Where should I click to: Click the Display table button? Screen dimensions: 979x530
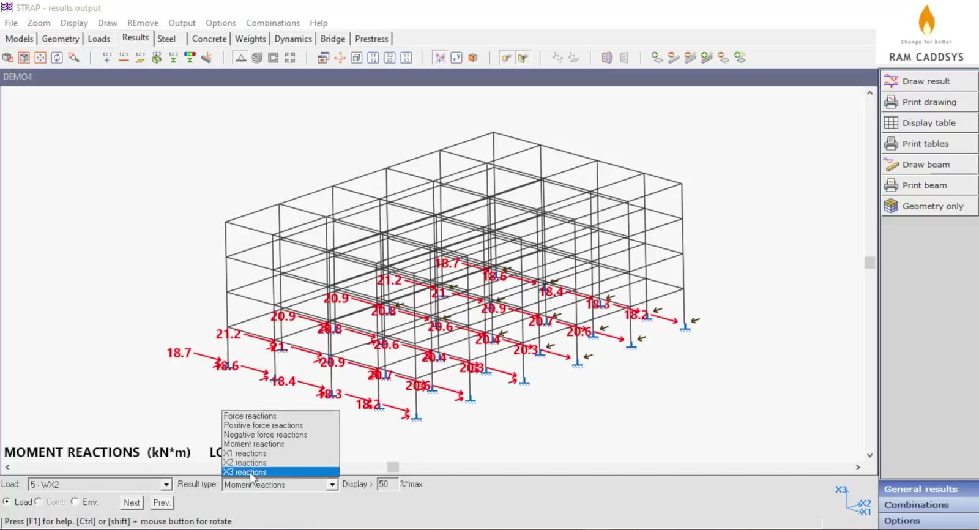tap(929, 122)
